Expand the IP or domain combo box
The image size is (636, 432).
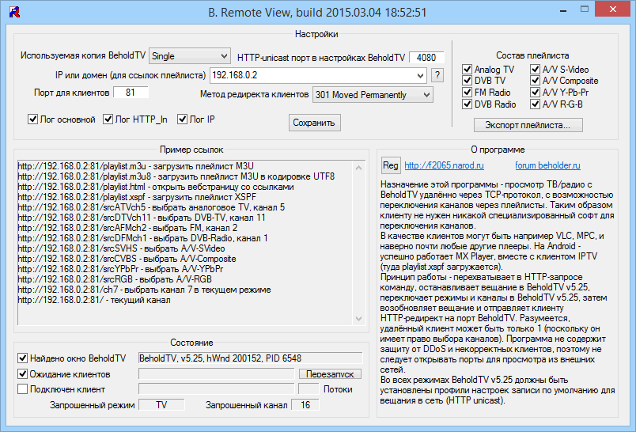click(420, 75)
